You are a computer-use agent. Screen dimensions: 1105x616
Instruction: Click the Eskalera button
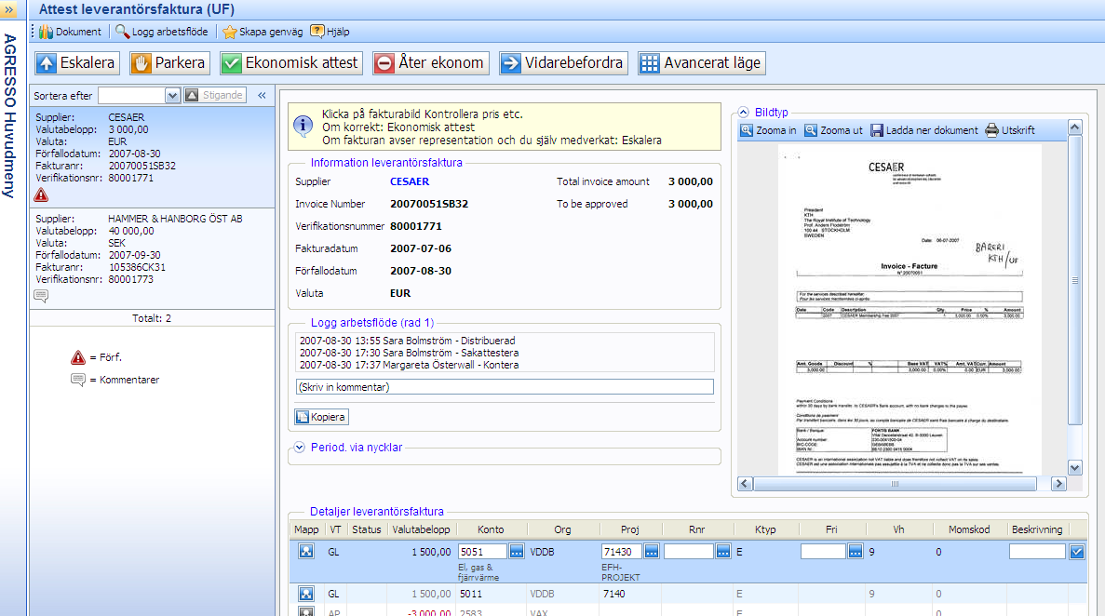(x=77, y=62)
